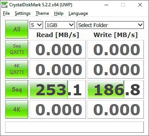This screenshot has height=136, width=149.
Task: Click the CrystalDiskMark app icon in title bar
Action: click(4, 5)
